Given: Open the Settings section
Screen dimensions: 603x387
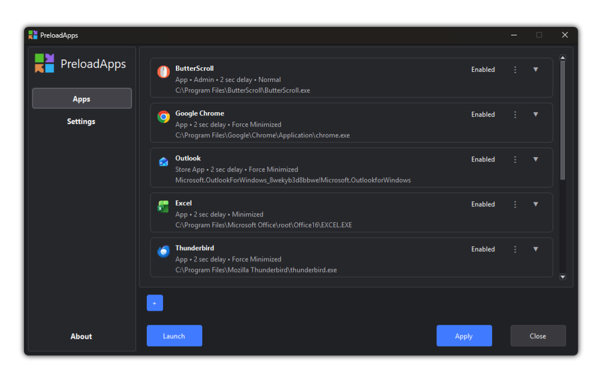Looking at the screenshot, I should tap(81, 122).
